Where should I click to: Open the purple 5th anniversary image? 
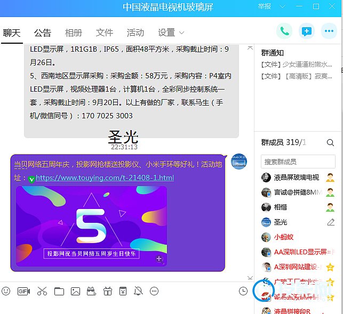(91, 226)
